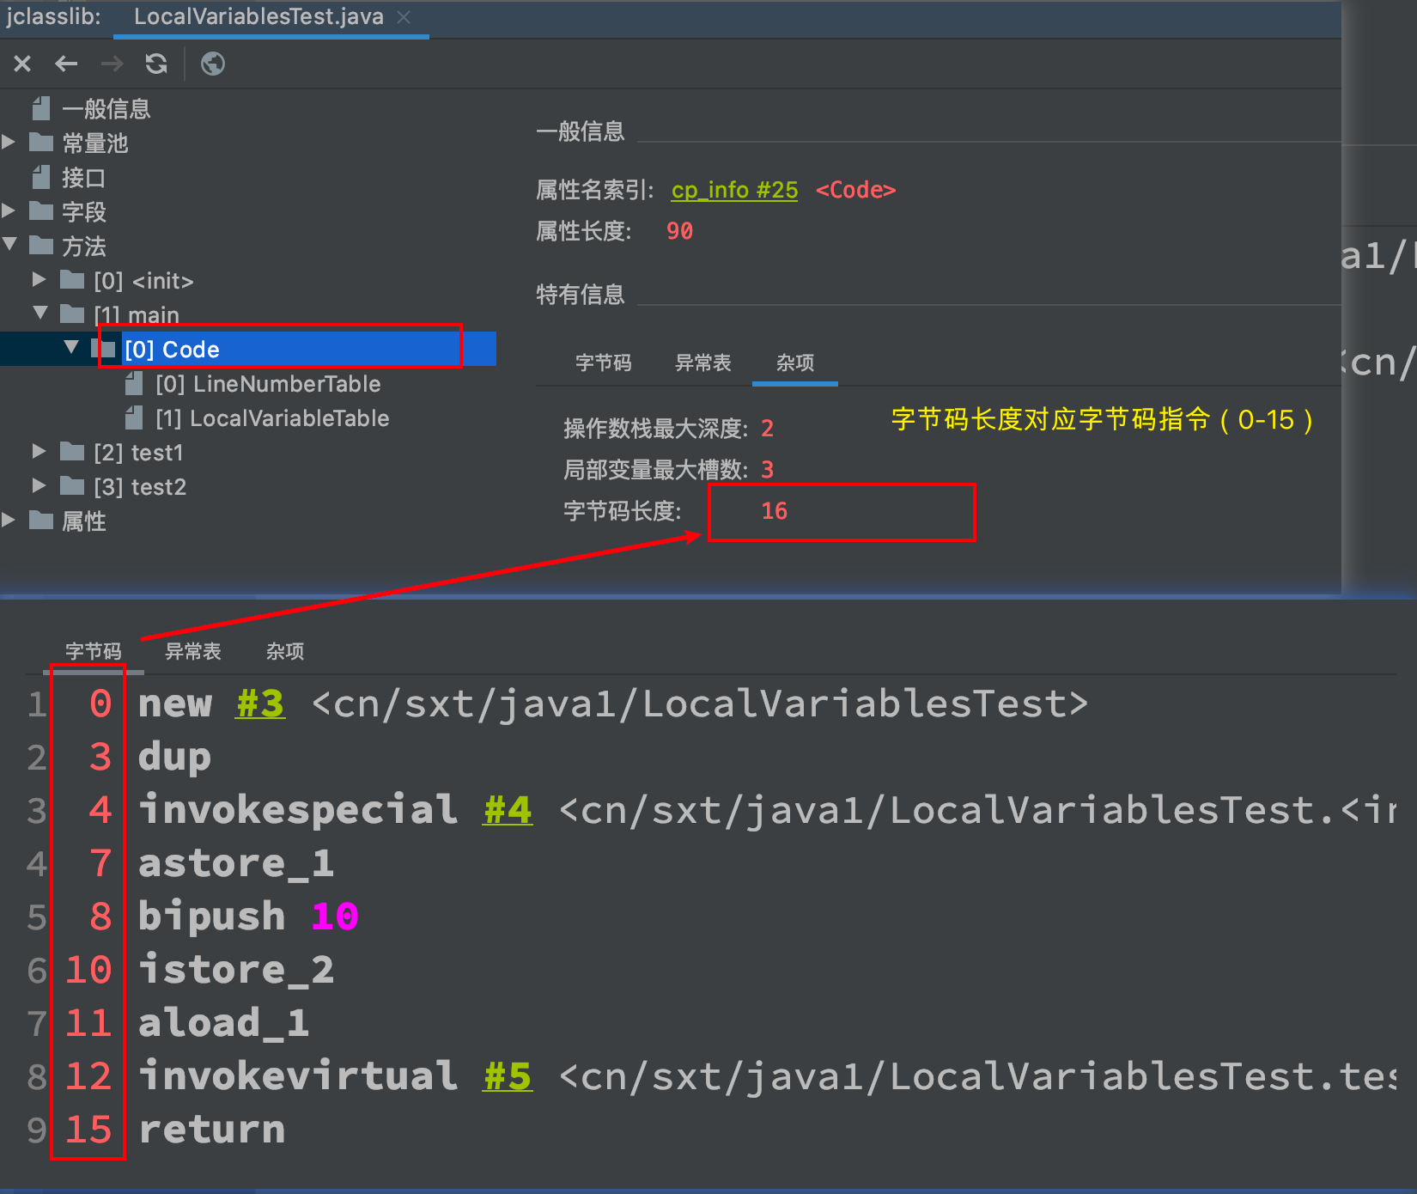
Task: Click the folder icon beside 属性
Action: [x=41, y=521]
